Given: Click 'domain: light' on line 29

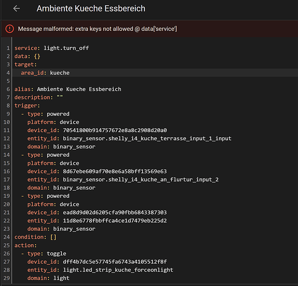Looking at the screenshot, I should click(x=48, y=279).
